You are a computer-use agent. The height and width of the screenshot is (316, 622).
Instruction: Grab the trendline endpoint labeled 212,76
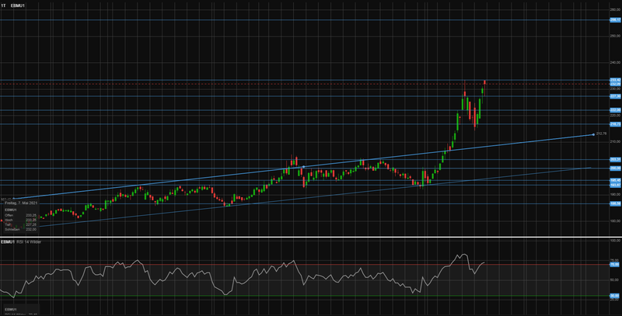(595, 134)
